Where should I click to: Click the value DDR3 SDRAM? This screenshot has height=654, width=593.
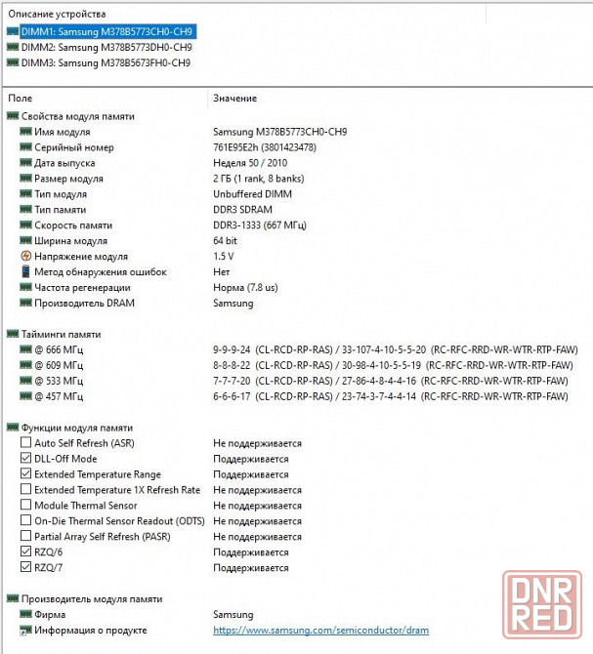click(243, 210)
